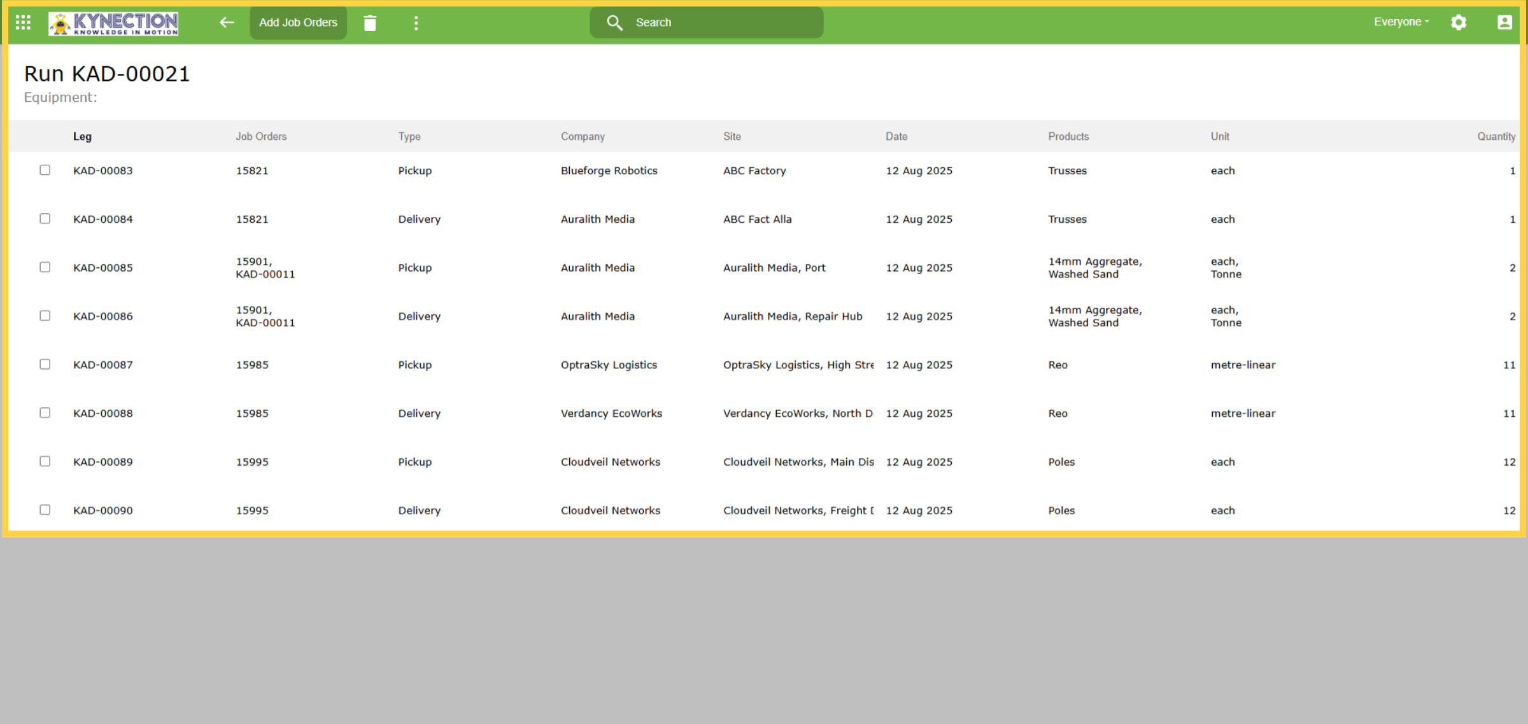Open leg KAD-00090
This screenshot has height=724, width=1528.
coord(103,510)
